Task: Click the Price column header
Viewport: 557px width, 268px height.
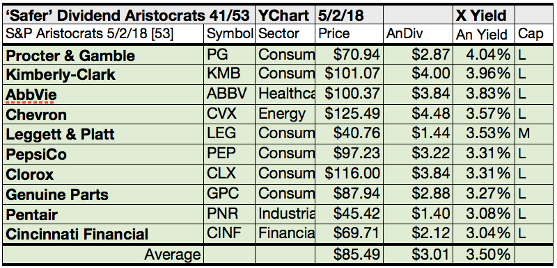Action: [349, 34]
